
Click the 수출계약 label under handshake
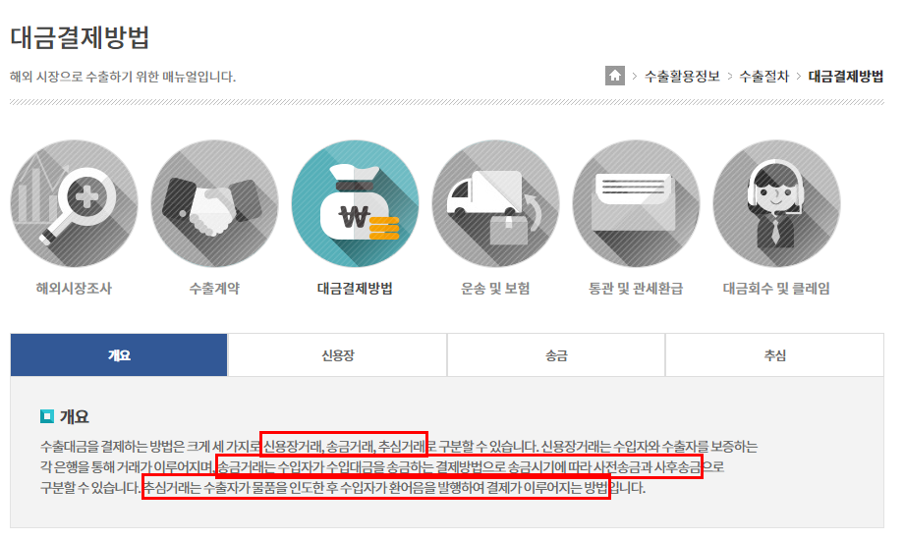click(x=214, y=288)
